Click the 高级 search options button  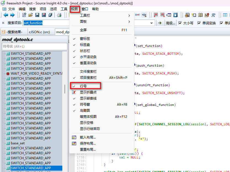click(x=170, y=23)
